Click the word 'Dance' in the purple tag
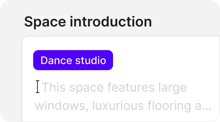Screen dimensions: 220x122 55,60
